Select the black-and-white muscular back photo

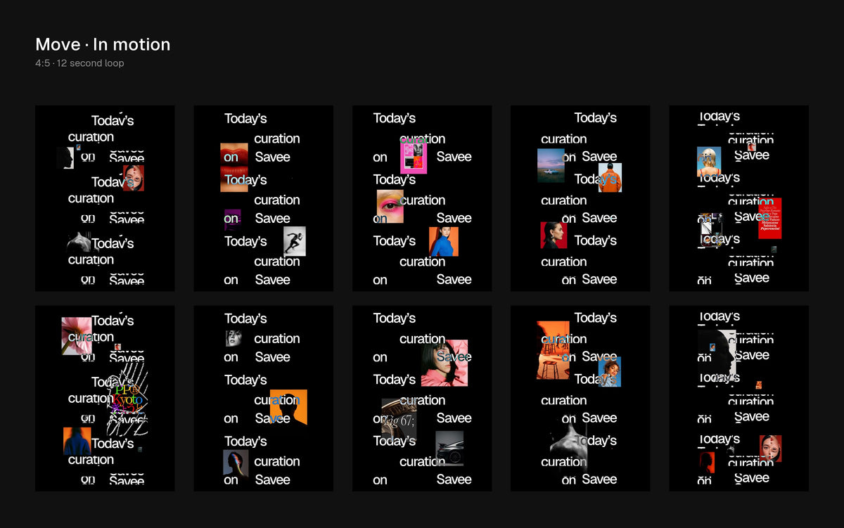[x=569, y=446]
